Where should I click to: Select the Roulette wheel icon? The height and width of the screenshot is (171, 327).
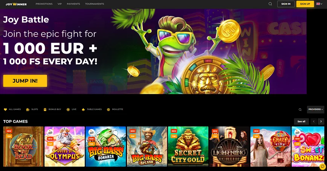pos(108,109)
